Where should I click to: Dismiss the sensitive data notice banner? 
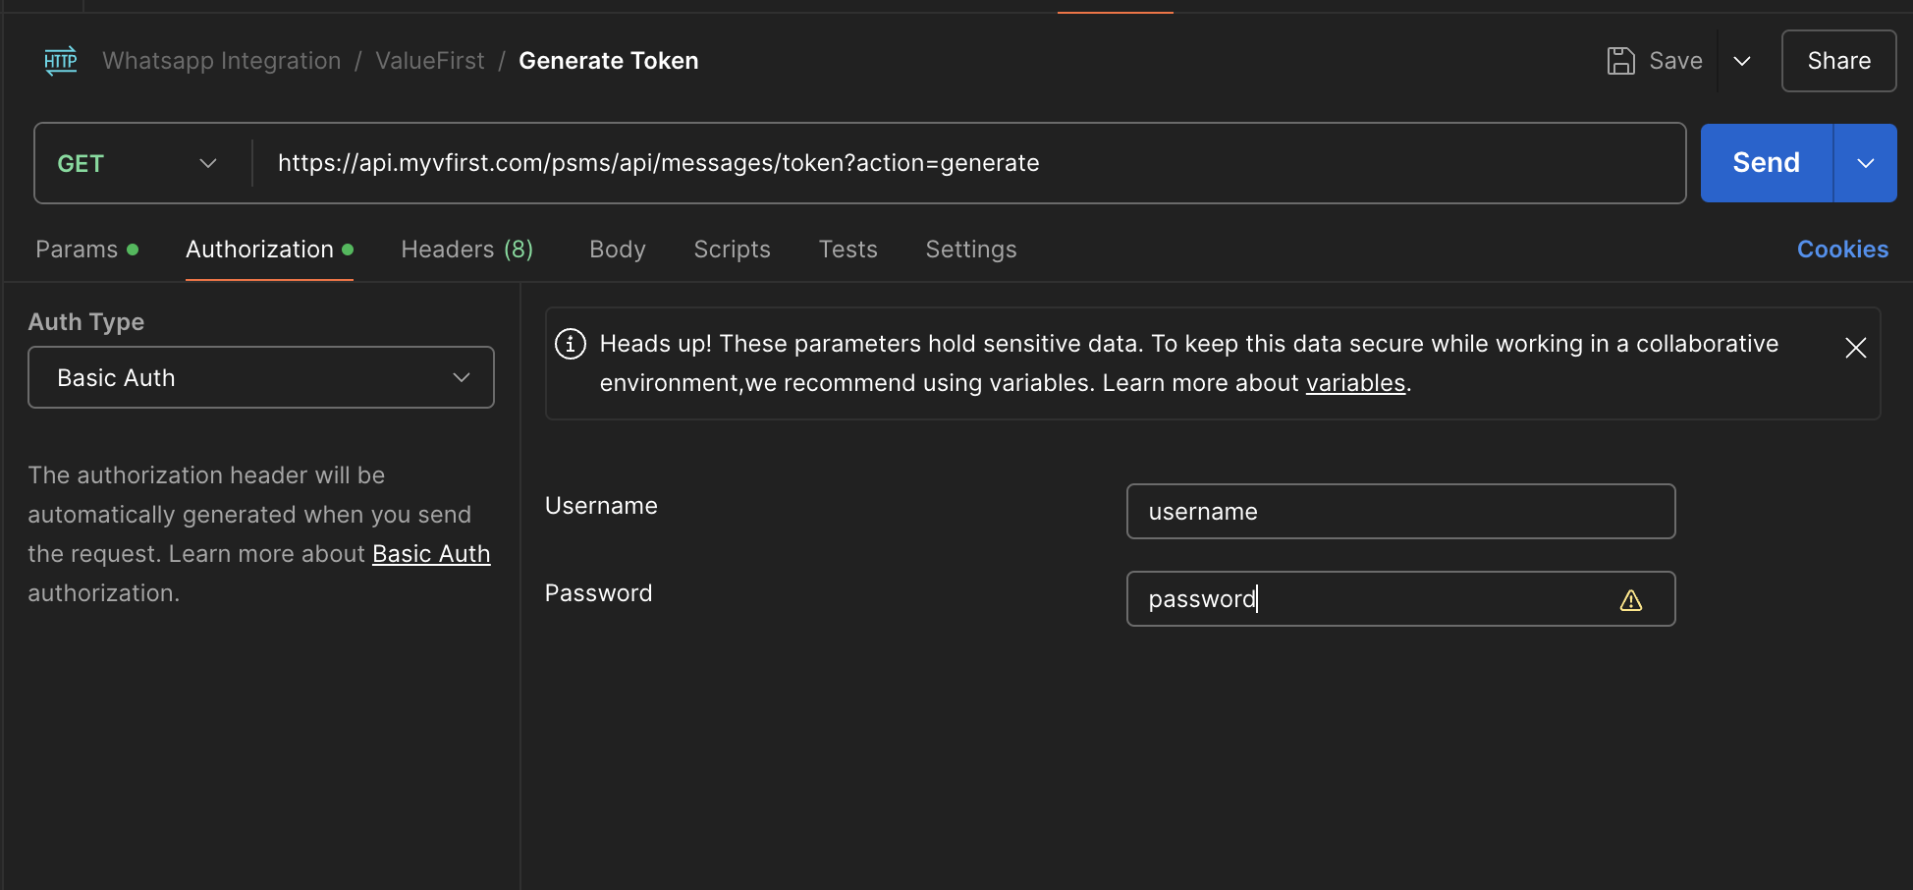point(1855,348)
